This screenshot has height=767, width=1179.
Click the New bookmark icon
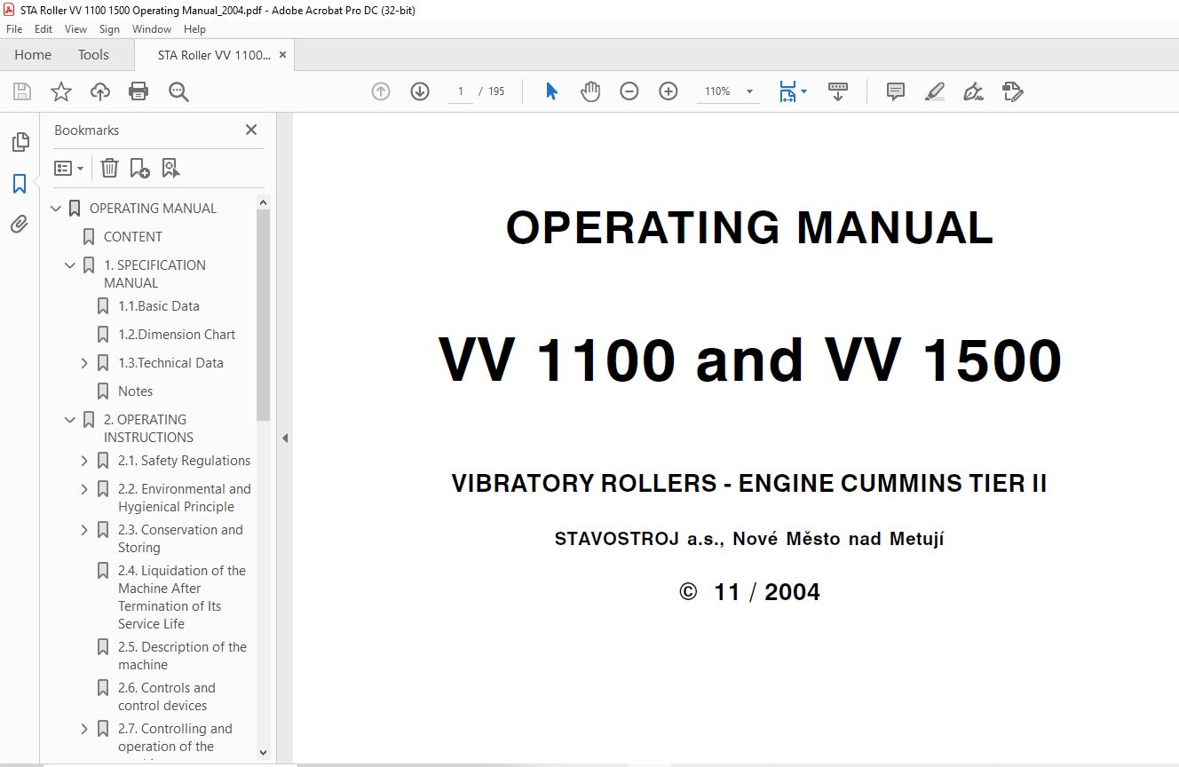tap(139, 168)
